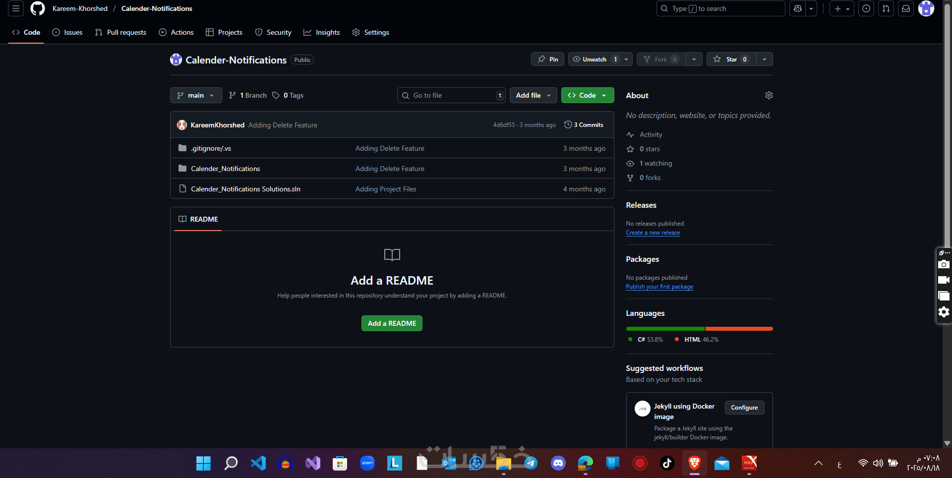This screenshot has height=478, width=952.
Task: Expand the main branch selector
Action: point(196,95)
